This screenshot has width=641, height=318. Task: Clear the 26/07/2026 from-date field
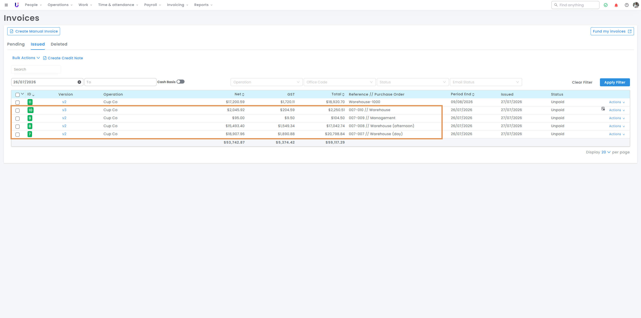[x=79, y=82]
